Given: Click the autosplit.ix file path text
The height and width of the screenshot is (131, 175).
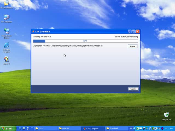Looking at the screenshot, I should 68,46.
